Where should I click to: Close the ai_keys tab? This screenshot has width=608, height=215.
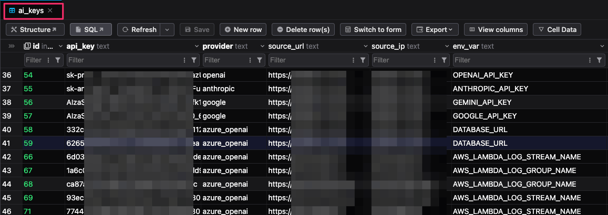pos(50,11)
